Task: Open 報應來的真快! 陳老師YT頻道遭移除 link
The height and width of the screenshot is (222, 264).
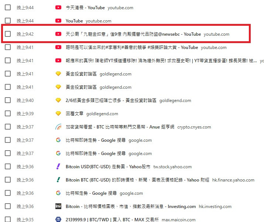Action: click(161, 61)
